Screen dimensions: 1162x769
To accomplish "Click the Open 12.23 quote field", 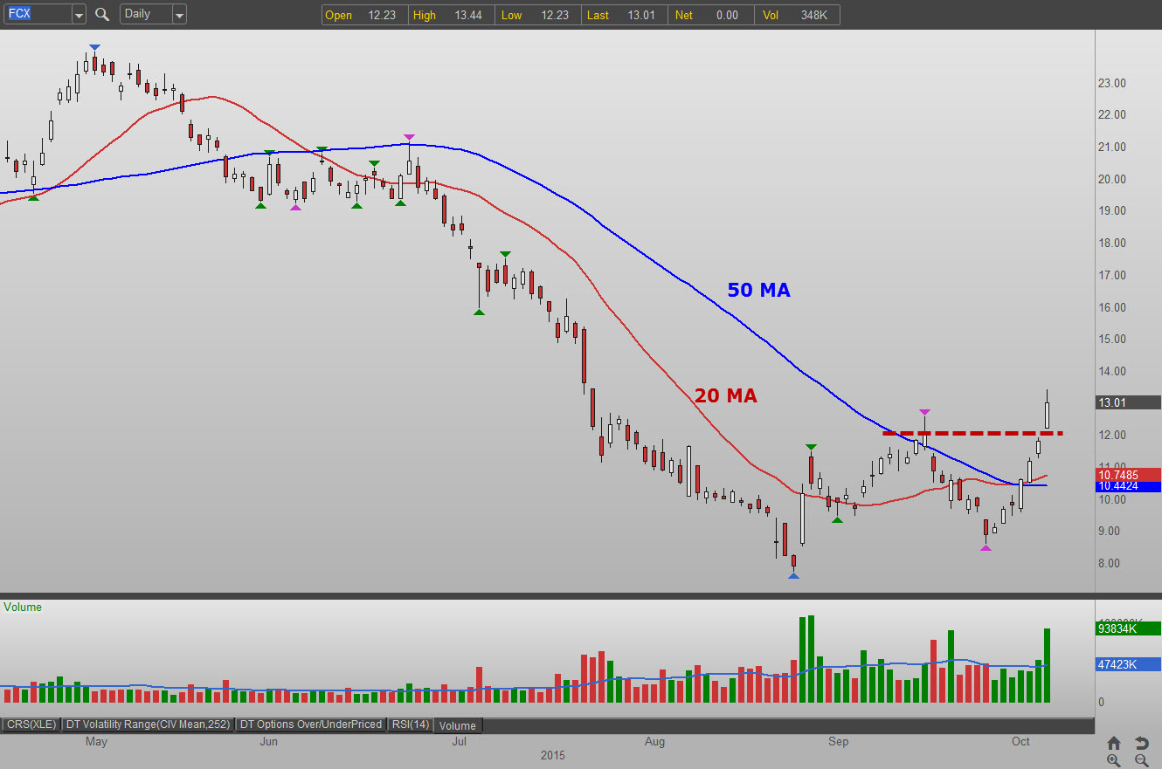I will (363, 15).
